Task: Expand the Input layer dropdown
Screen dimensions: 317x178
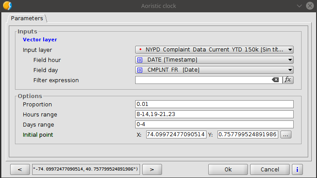Action: pyautogui.click(x=214, y=50)
